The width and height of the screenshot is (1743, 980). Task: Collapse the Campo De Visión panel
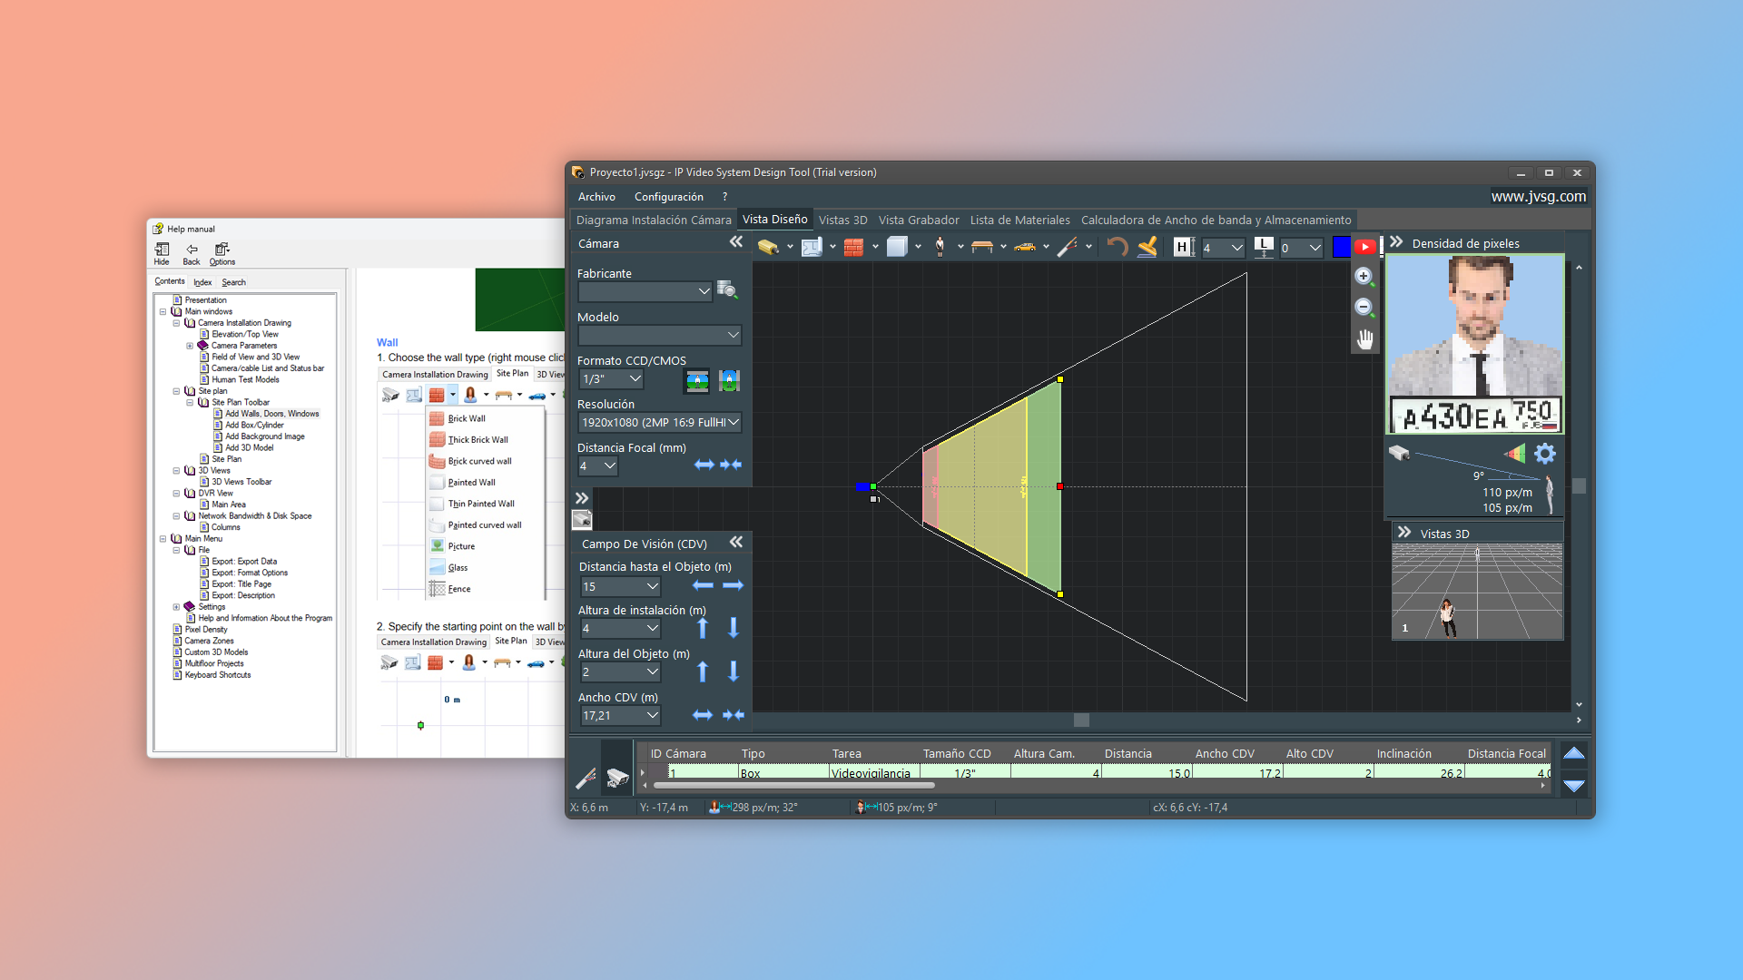pos(736,543)
